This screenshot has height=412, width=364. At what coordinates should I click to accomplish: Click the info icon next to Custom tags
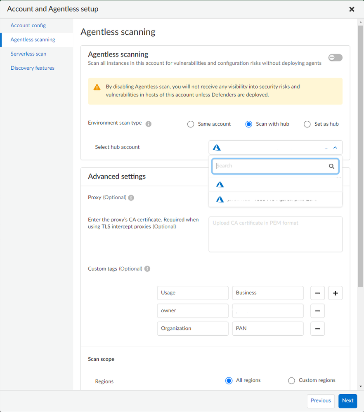(147, 269)
